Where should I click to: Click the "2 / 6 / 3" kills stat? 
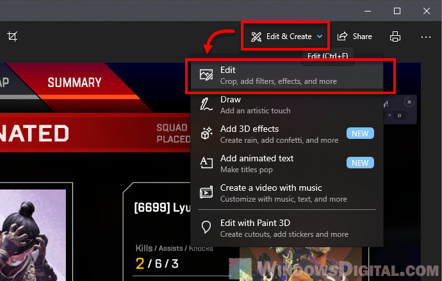[157, 264]
